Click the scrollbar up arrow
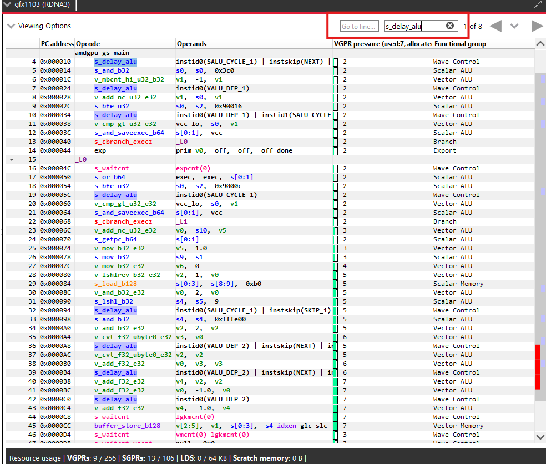 click(540, 44)
